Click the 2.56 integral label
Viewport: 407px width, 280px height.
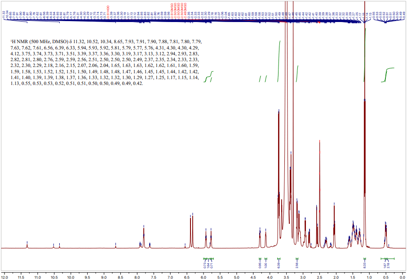pyautogui.click(x=296, y=265)
